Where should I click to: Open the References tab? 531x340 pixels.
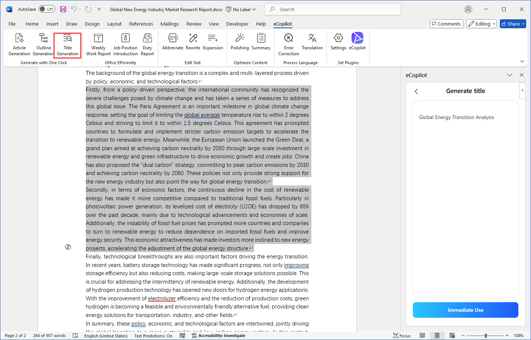coord(141,24)
